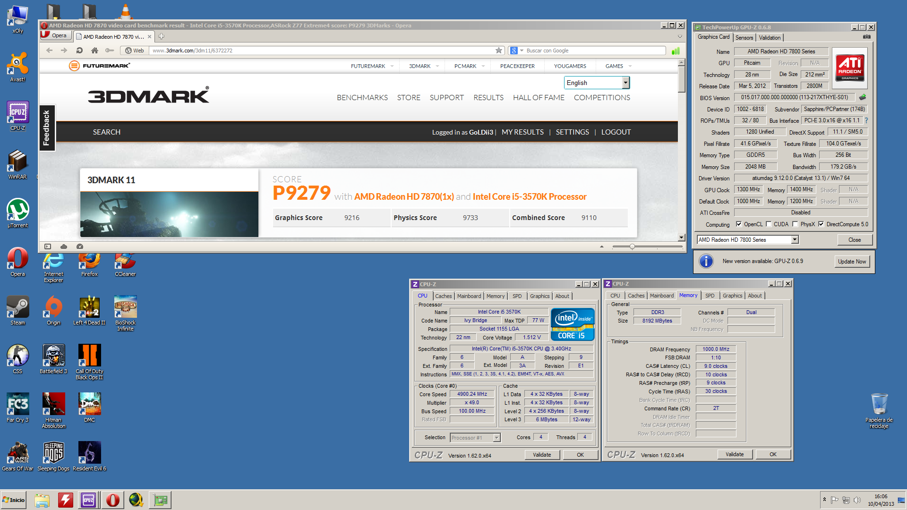The width and height of the screenshot is (907, 510).
Task: Click the Update Now button
Action: tap(852, 262)
